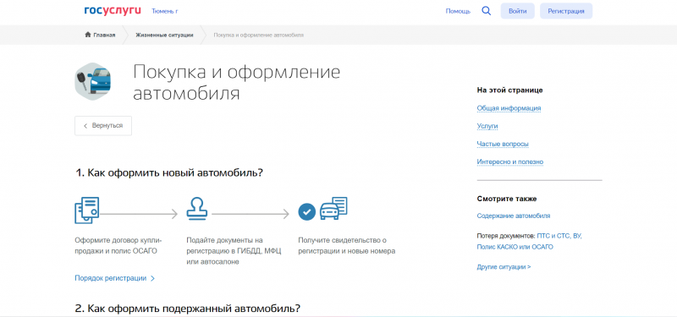Go to Жизненные ситуации breadcrumb
The height and width of the screenshot is (317, 677).
point(164,35)
